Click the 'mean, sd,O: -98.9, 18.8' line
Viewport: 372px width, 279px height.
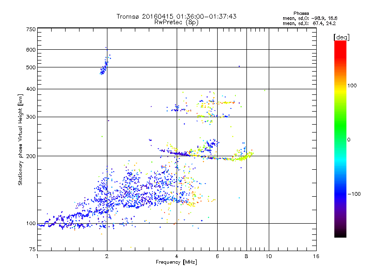coord(310,18)
